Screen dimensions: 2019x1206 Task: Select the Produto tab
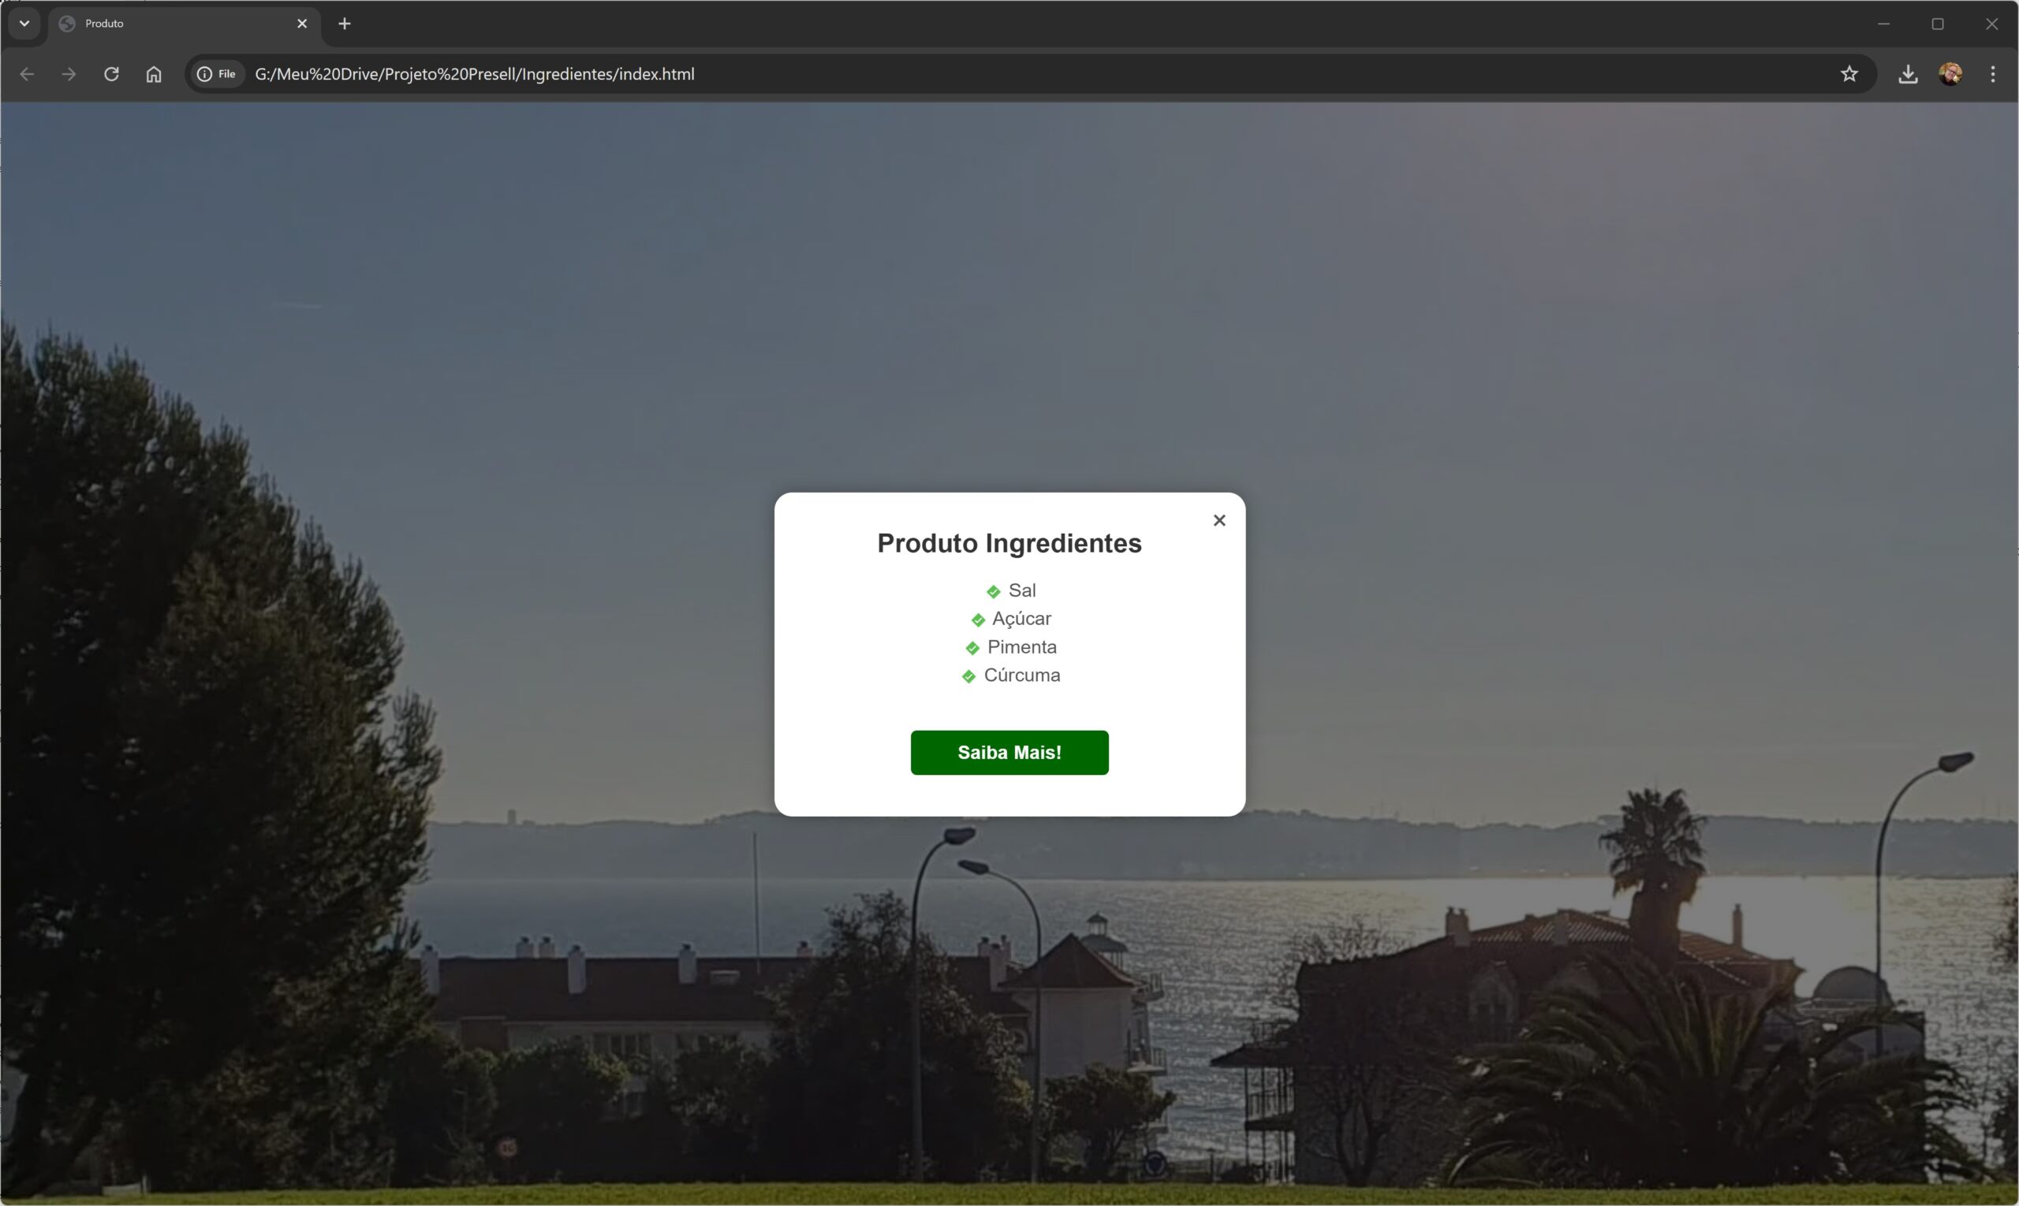click(x=185, y=24)
